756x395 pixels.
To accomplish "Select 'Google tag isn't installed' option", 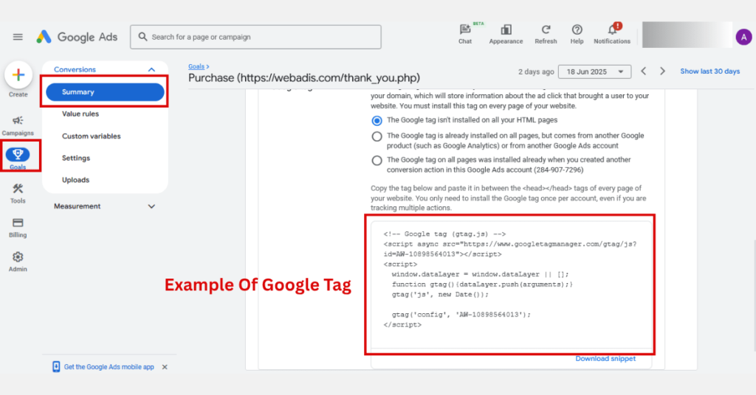I will [377, 120].
